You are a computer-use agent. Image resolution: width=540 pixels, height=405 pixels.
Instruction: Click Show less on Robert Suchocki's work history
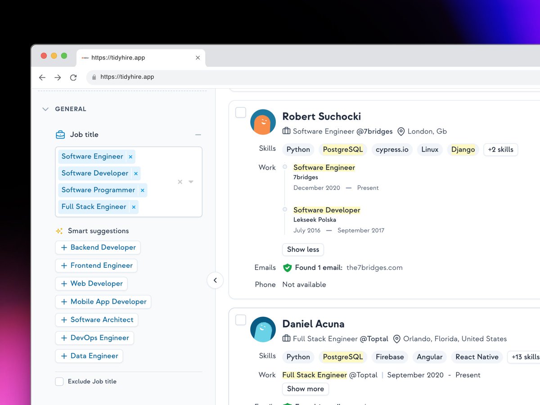[303, 249]
